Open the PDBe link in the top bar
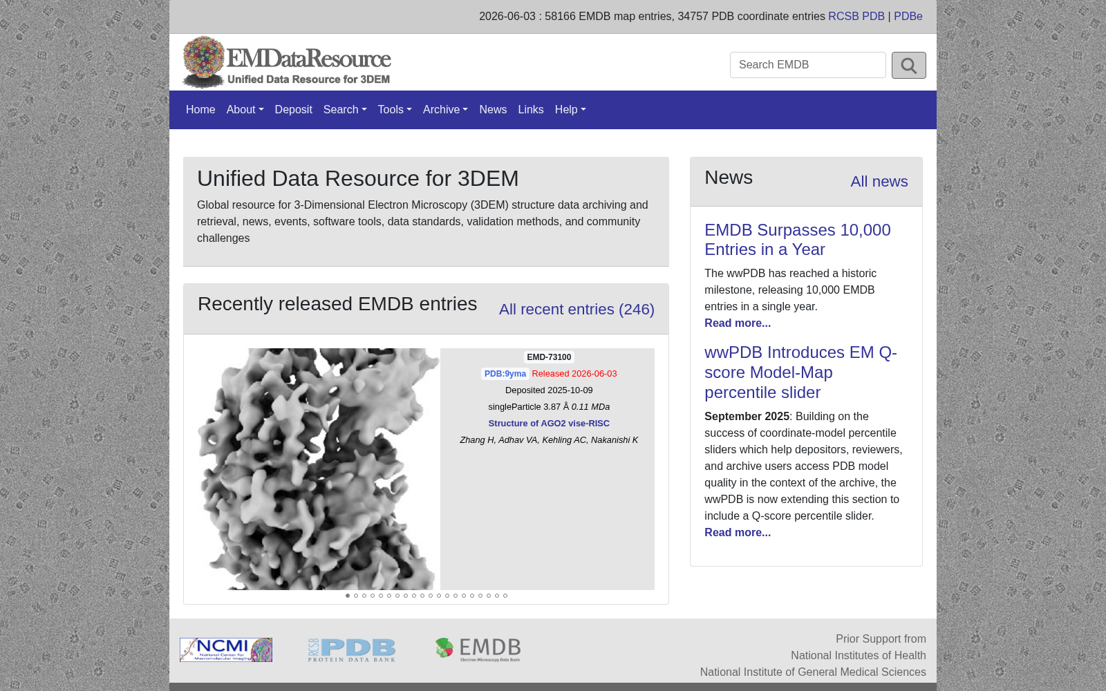Image resolution: width=1106 pixels, height=691 pixels. point(908,17)
